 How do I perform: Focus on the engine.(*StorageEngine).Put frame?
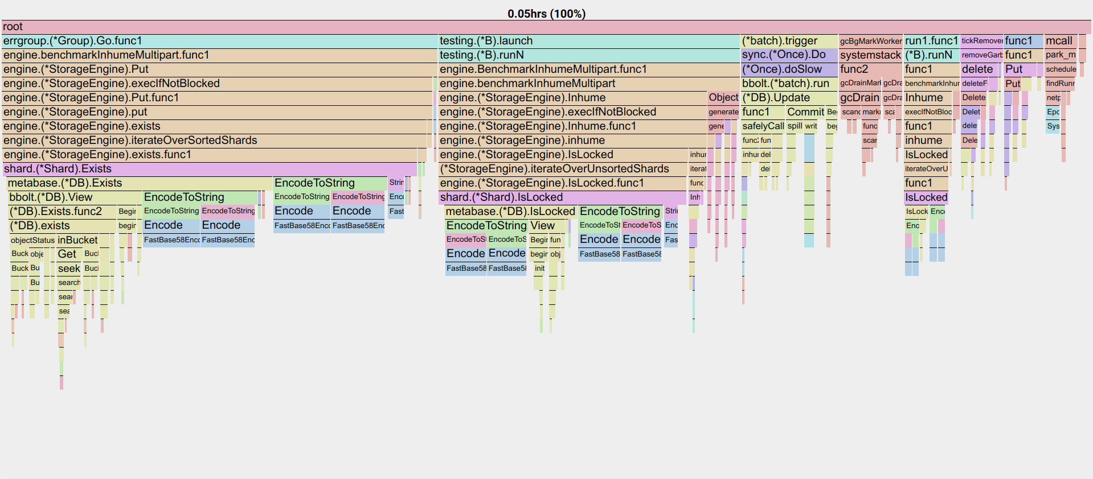[219, 69]
